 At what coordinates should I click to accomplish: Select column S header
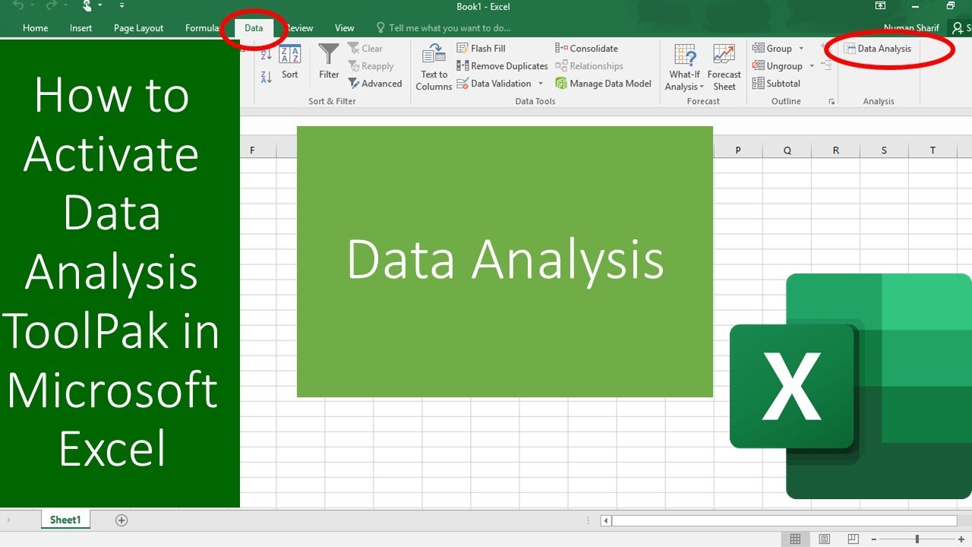pos(884,150)
